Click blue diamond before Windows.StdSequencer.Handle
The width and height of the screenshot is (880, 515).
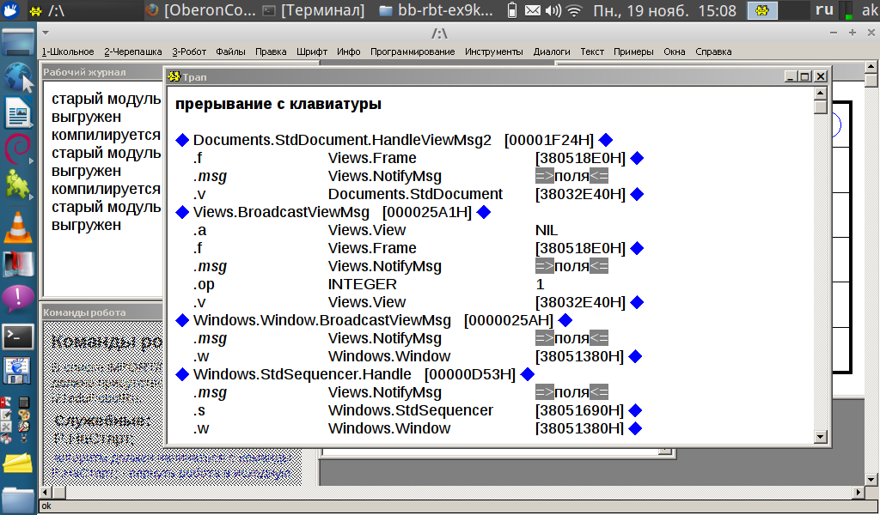point(181,374)
